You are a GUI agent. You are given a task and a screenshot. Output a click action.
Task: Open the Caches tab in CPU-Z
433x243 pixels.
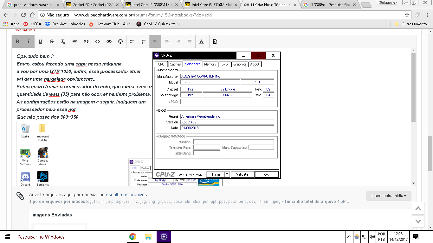coord(175,64)
